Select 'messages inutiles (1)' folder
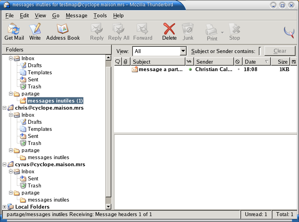 point(55,101)
